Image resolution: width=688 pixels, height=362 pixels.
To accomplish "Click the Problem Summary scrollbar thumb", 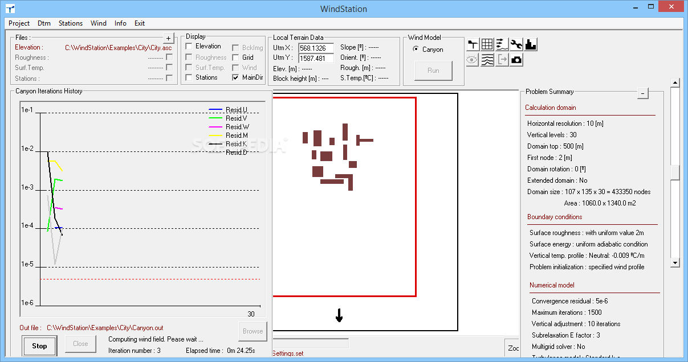I will pos(675,172).
